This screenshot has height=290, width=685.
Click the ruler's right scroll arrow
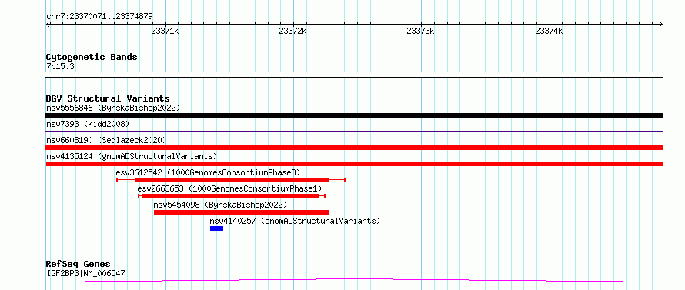661,24
